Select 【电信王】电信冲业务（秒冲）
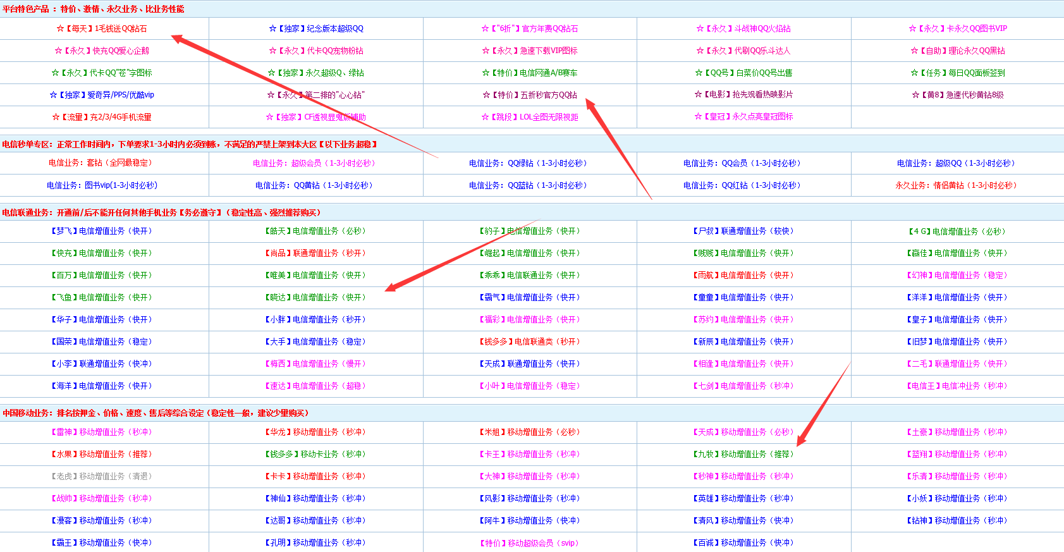Screen dimensions: 1064x552 tap(957, 386)
